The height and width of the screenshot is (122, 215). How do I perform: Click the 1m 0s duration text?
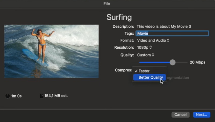tap(16, 96)
